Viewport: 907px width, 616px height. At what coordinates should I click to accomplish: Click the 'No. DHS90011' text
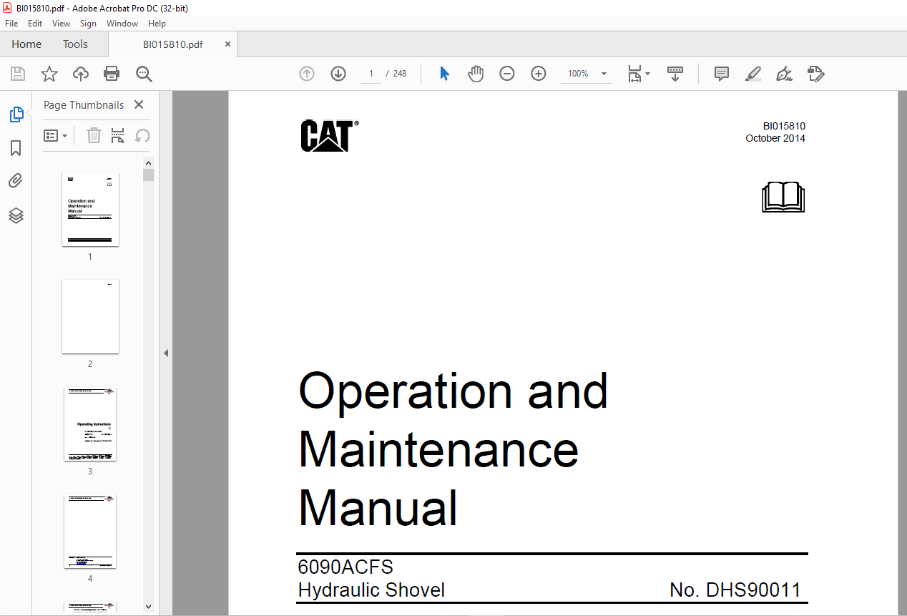735,590
